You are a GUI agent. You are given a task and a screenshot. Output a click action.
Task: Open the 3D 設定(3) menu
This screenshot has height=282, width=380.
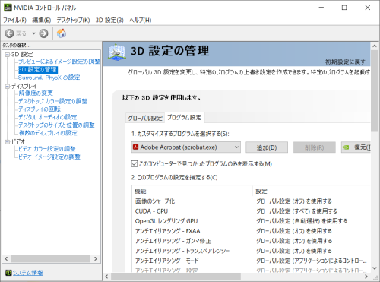point(109,20)
